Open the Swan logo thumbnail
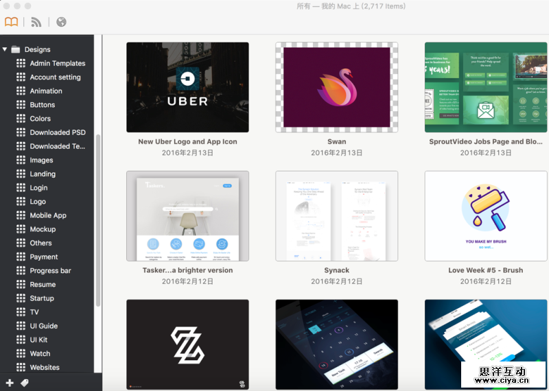The height and width of the screenshot is (391, 549). (336, 87)
